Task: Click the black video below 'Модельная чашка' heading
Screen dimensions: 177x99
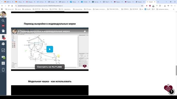Action: pos(50,90)
